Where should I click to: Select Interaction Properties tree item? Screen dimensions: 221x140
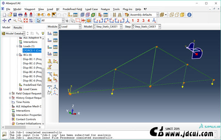point(29,115)
